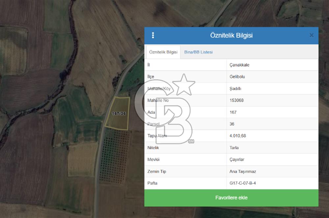Switch to the Bina/BB Listesi tab
This screenshot has width=329, height=218.
click(198, 52)
